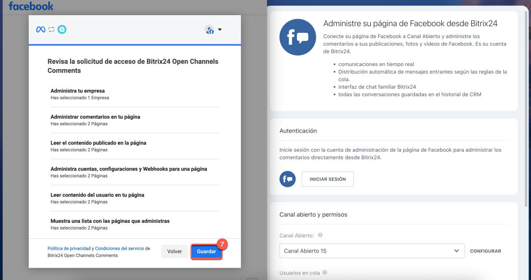
Task: Open the Canal Abierto 15 dropdown
Action: [x=372, y=251]
